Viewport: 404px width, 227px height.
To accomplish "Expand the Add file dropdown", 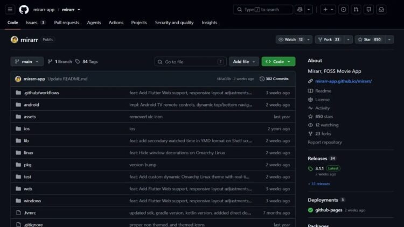I will [x=243, y=61].
